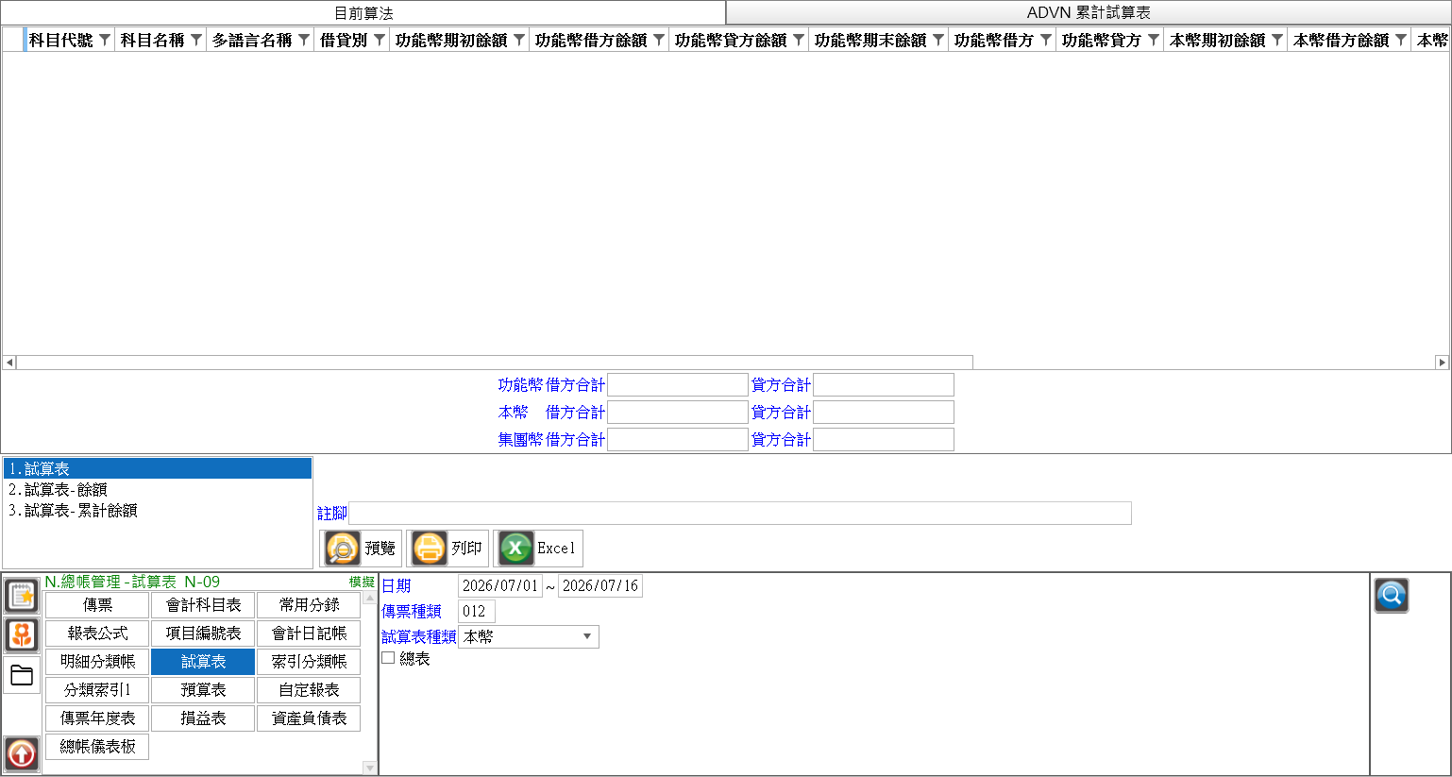
Task: Click the 貸方合計 field in 集團幣 row
Action: pos(884,440)
